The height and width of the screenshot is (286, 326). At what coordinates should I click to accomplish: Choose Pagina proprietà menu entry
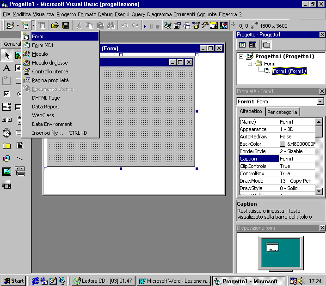click(x=60, y=80)
